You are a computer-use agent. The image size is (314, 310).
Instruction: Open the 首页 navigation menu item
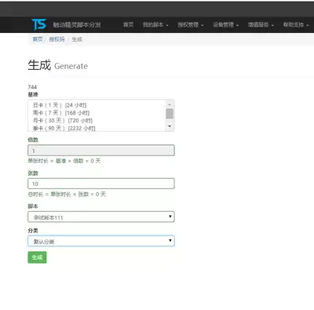128,25
